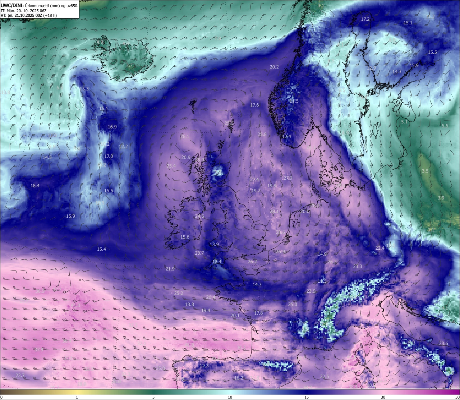460x400 pixels.
Task: Click the 23.9 value on the map
Action: (311, 291)
